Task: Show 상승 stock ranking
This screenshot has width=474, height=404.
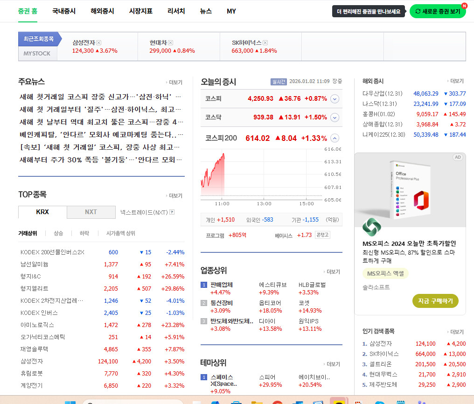Action: pyautogui.click(x=58, y=233)
